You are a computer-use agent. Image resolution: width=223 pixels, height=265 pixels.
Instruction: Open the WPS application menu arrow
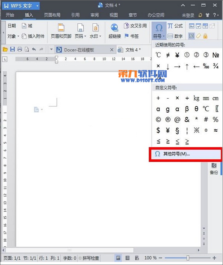pos(37,6)
